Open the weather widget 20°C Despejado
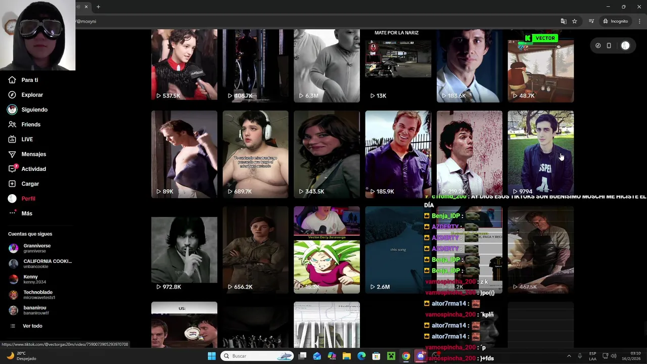The width and height of the screenshot is (647, 364). click(20, 356)
